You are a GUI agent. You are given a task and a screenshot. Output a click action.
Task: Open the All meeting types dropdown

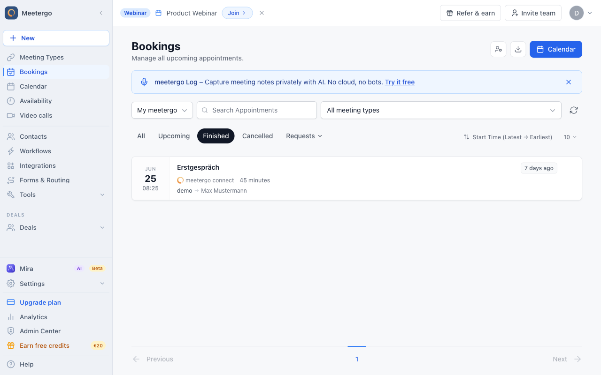[441, 110]
